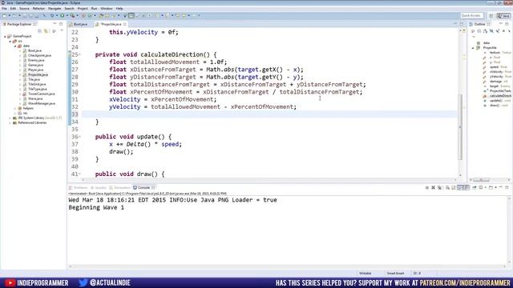Select WaveManager.java in Package Explorer
The height and width of the screenshot is (288, 513).
pyautogui.click(x=41, y=103)
